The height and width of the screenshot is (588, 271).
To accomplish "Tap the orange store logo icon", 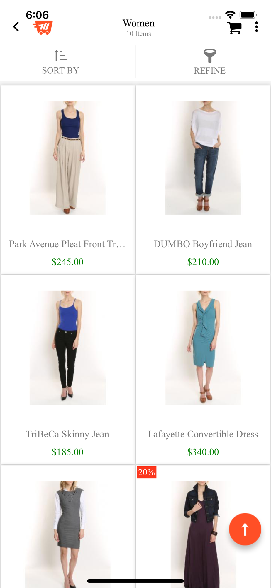I will pyautogui.click(x=43, y=28).
